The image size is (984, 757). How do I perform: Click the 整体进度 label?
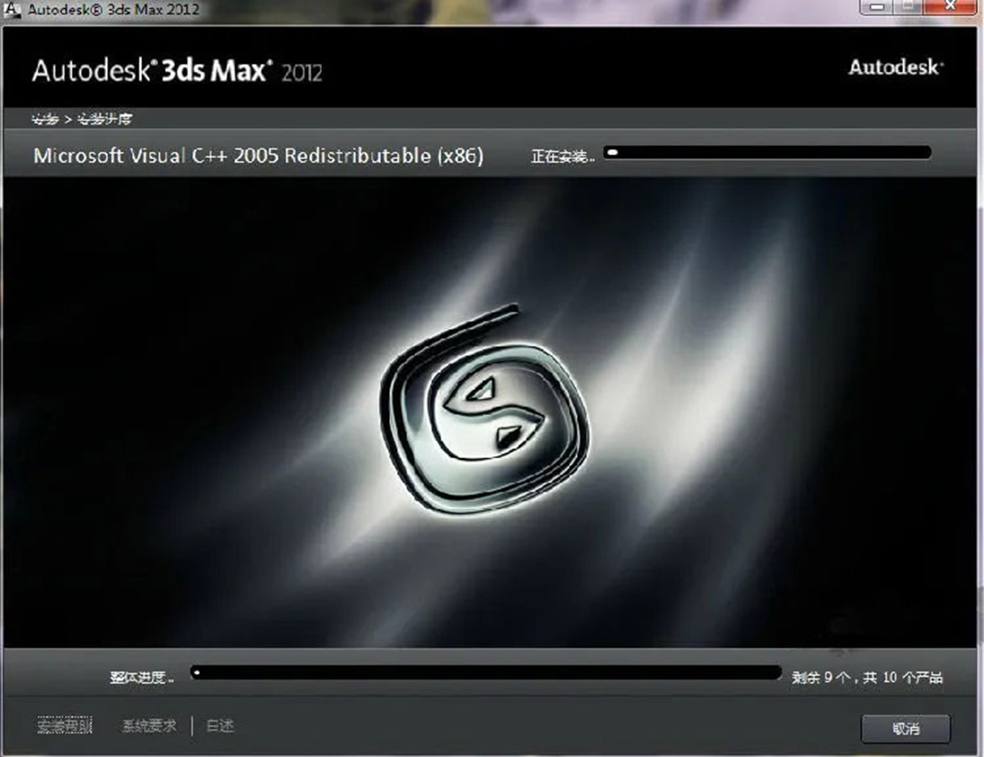pyautogui.click(x=142, y=677)
